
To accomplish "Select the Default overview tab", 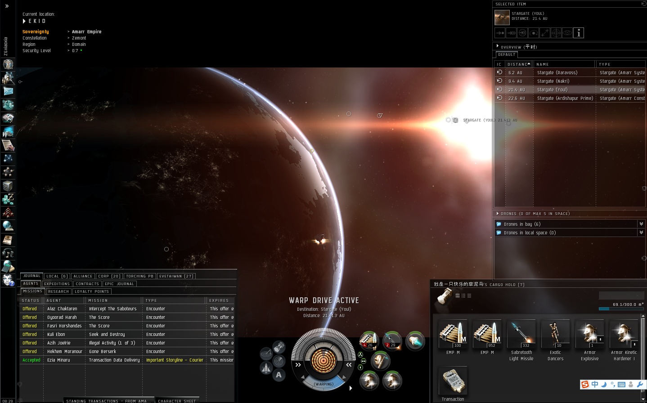I will point(507,54).
